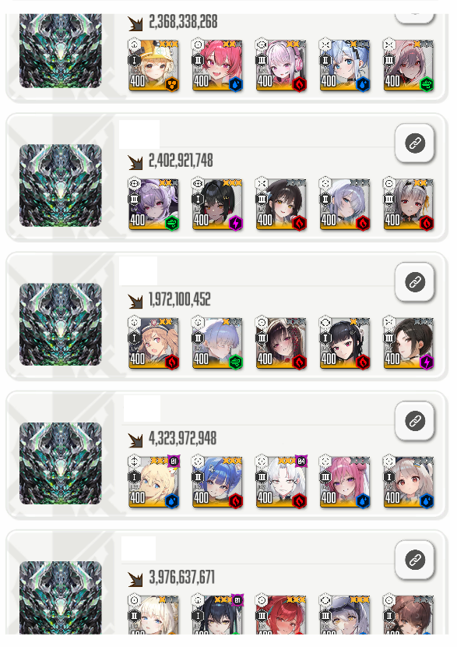Open link icon on the 1,972,100,452 row

pos(414,282)
